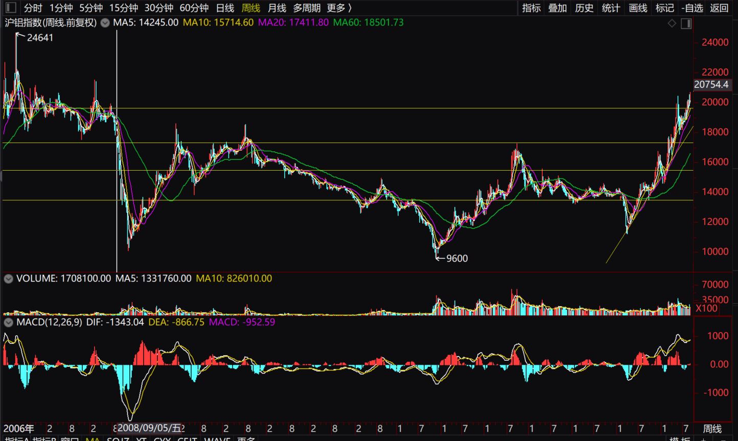Toggle right side panel icon

(x=686, y=23)
